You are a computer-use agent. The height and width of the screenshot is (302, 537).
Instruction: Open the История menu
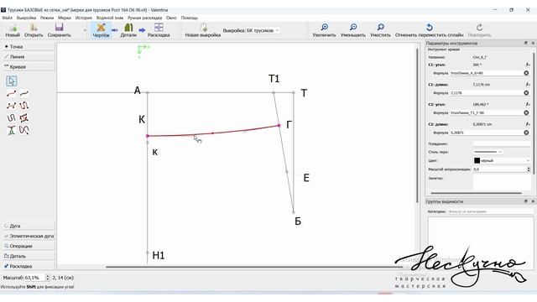pyautogui.click(x=84, y=18)
